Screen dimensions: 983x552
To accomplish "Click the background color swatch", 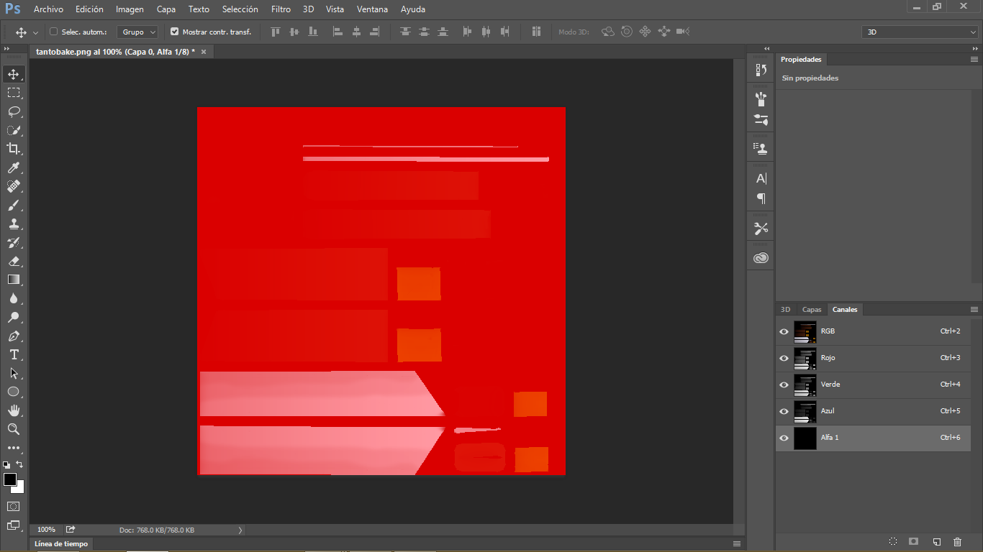I will [19, 487].
